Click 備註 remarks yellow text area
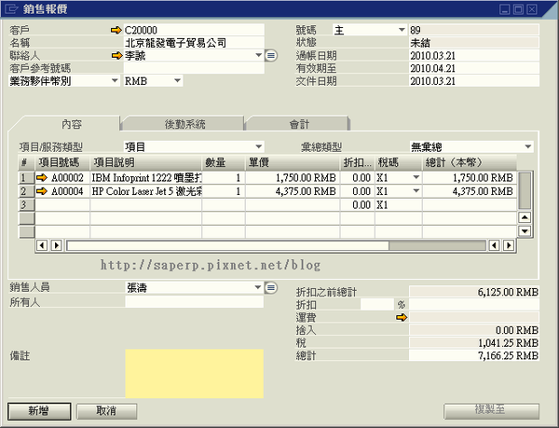 [x=195, y=373]
